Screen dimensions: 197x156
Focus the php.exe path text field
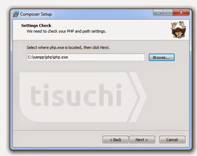point(86,57)
